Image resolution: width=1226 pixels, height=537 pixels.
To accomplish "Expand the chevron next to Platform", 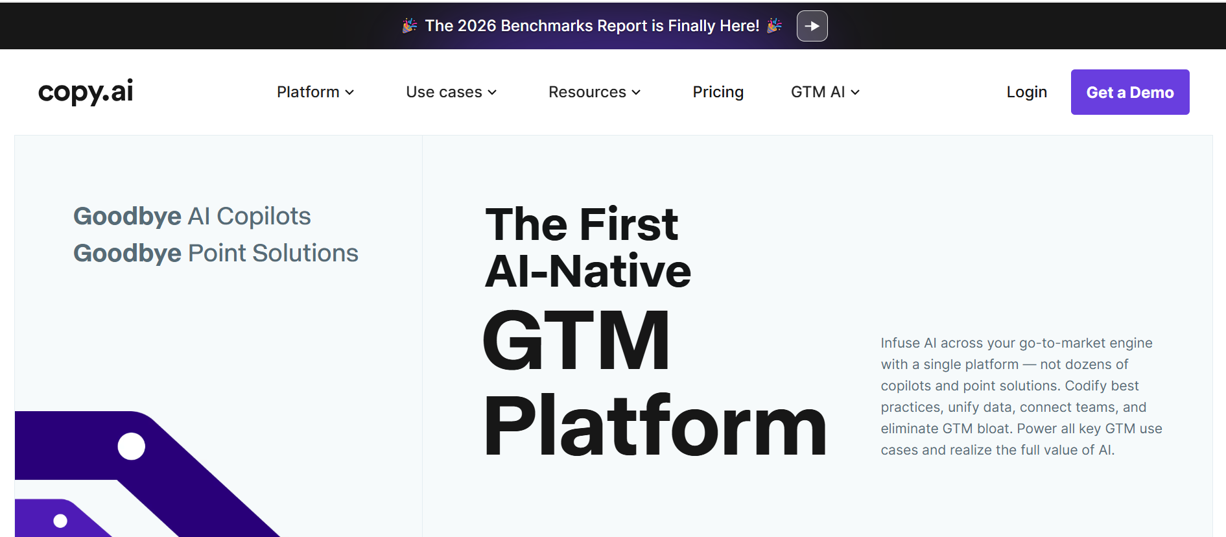I will (x=349, y=93).
